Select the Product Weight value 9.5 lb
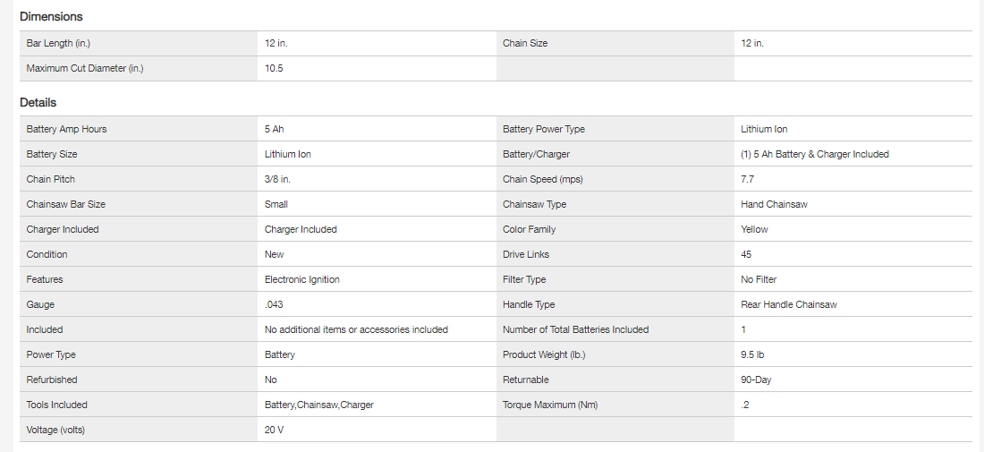Screen dimensions: 984x452 (x=752, y=354)
